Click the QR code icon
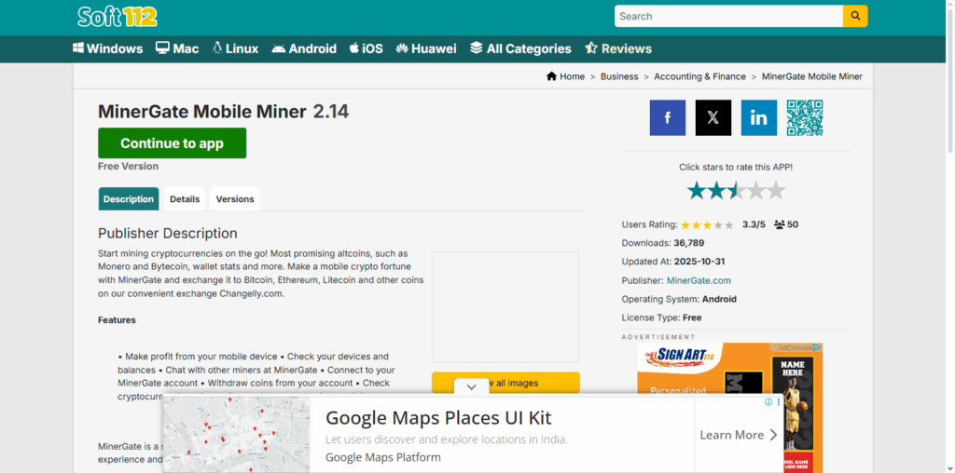 click(805, 118)
